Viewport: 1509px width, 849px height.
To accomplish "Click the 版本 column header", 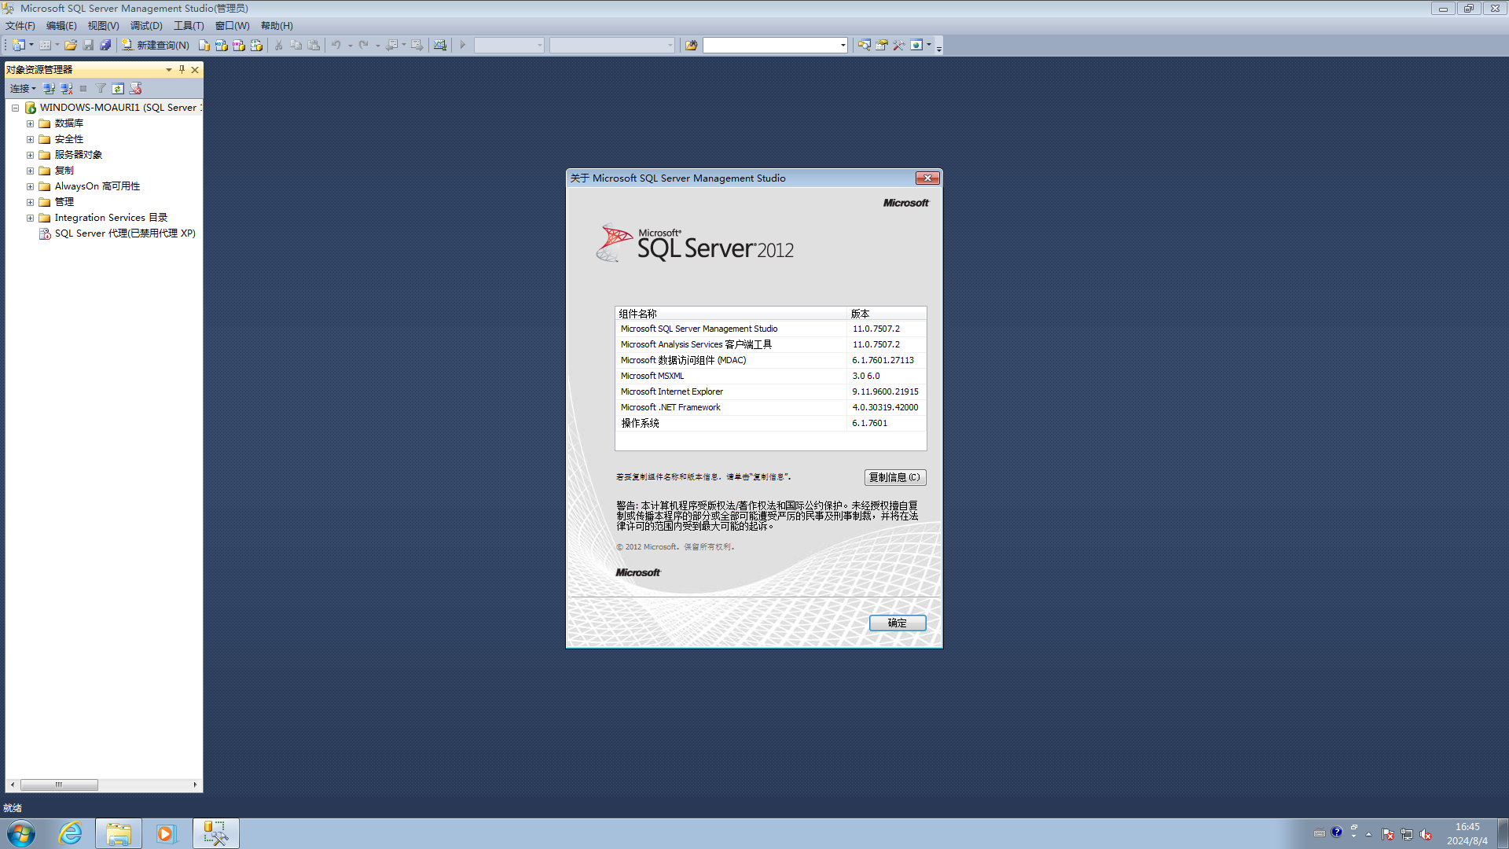I will (x=887, y=314).
